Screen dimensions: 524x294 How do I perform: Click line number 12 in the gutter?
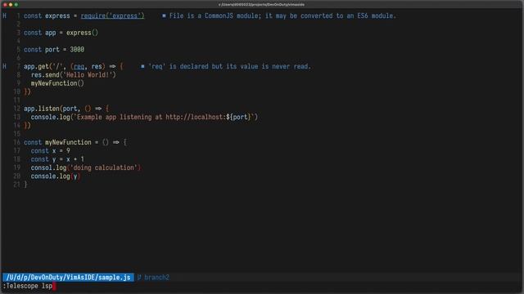pos(16,109)
